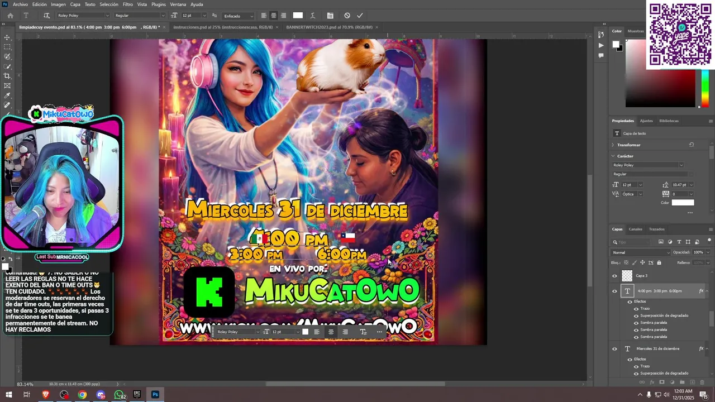Image resolution: width=715 pixels, height=402 pixels.
Task: Switch to the Trazados tab
Action: click(657, 229)
